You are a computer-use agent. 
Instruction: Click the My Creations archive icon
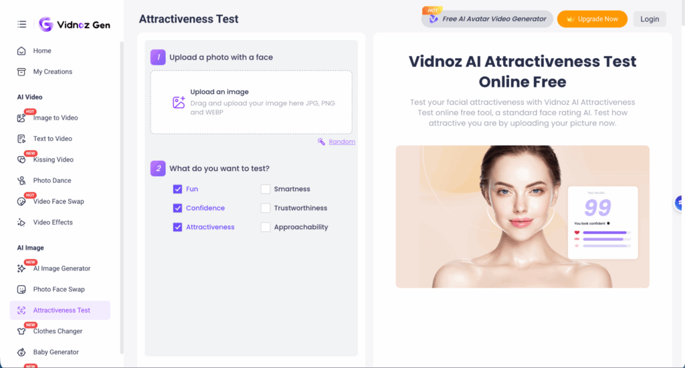coord(21,71)
